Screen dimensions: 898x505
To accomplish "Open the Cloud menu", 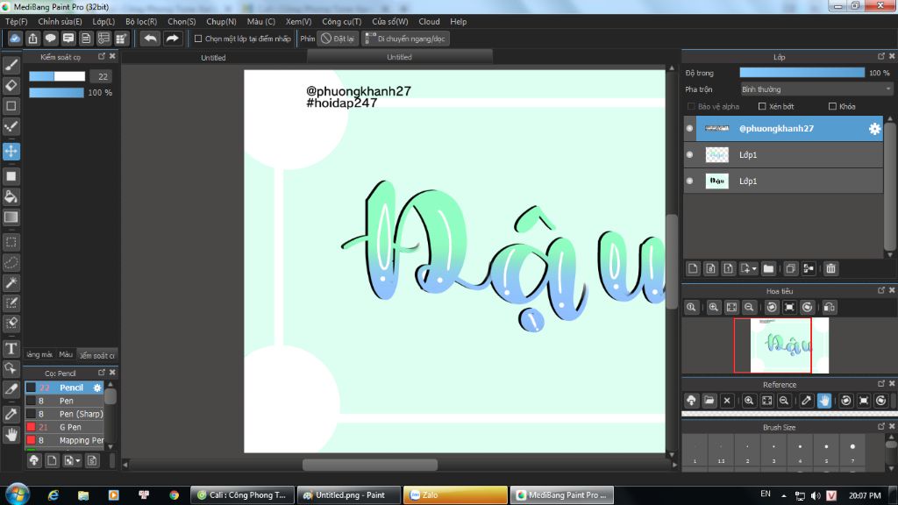I will click(429, 21).
